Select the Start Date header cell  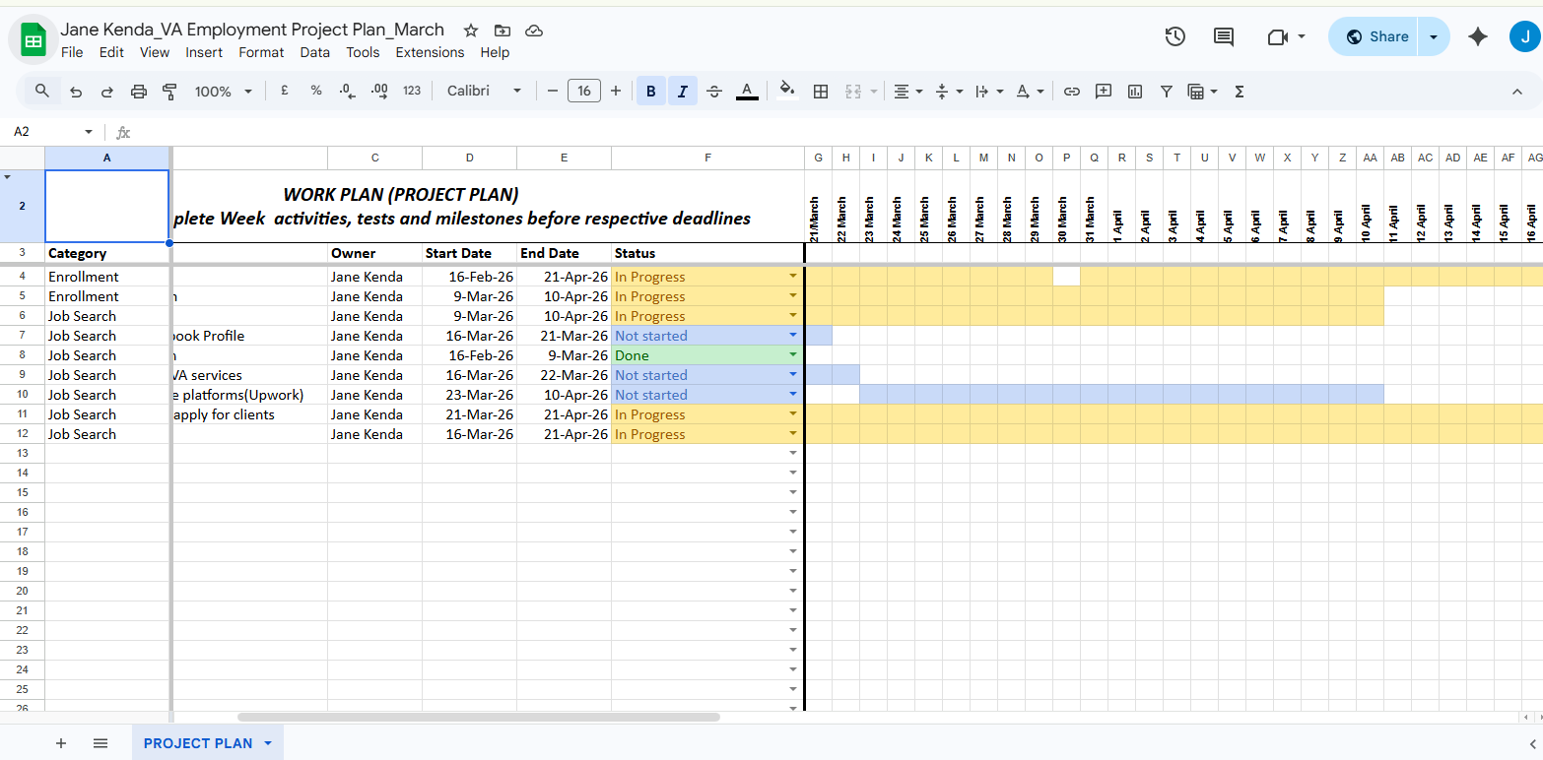[469, 253]
